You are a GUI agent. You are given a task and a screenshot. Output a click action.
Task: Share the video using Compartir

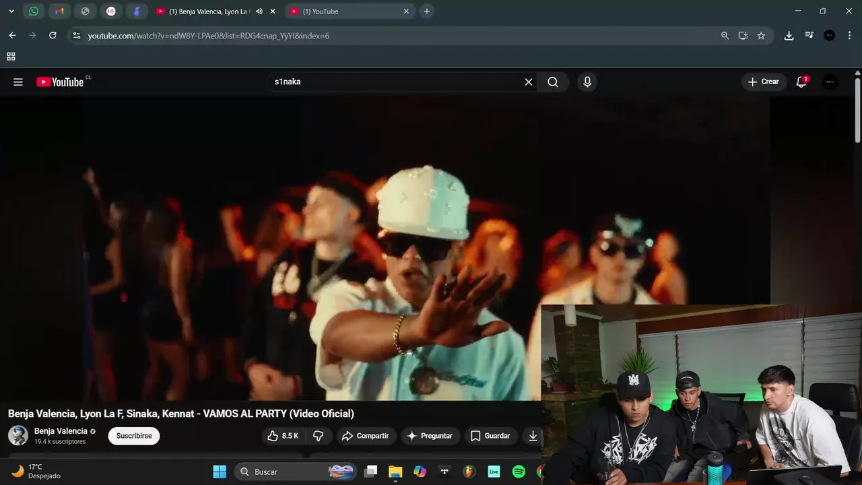tap(365, 436)
